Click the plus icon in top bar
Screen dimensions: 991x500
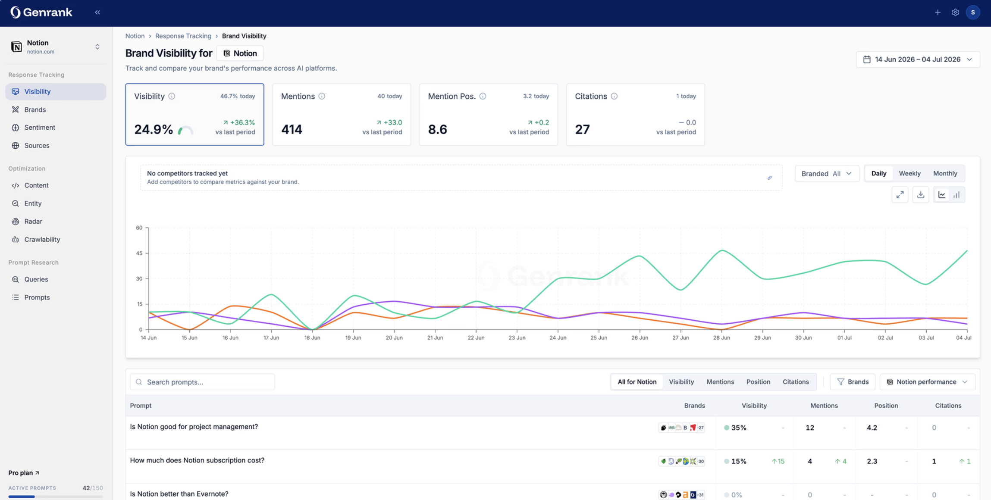point(938,12)
